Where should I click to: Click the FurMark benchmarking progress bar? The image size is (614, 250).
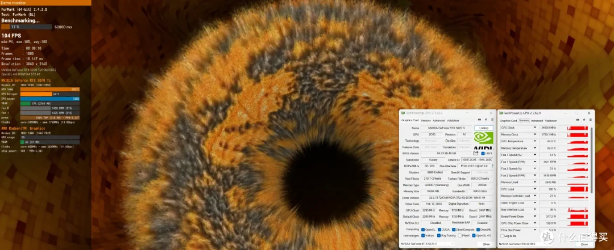27,27
